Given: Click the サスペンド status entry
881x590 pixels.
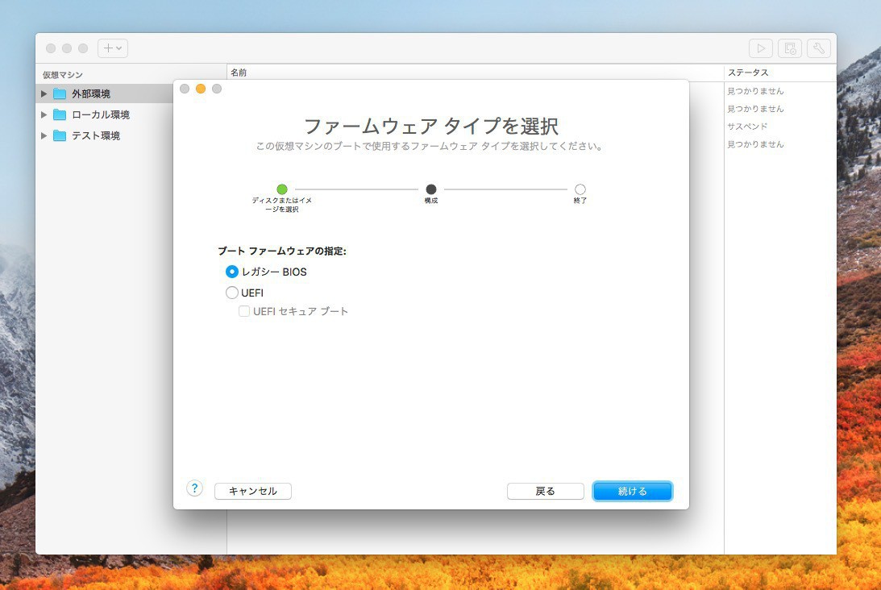Looking at the screenshot, I should (747, 127).
